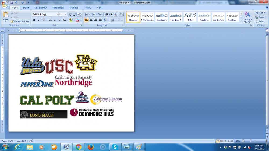Screen dimensions: 269x151
Task: Sort the selected text
Action: 116,15
